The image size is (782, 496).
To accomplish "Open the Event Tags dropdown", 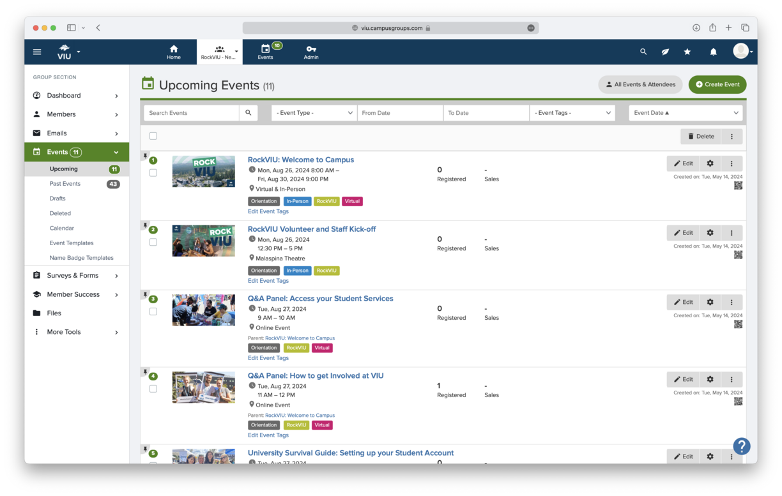I will pyautogui.click(x=572, y=113).
